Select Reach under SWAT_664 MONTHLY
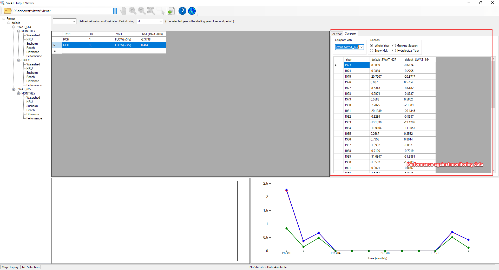 pyautogui.click(x=31, y=48)
